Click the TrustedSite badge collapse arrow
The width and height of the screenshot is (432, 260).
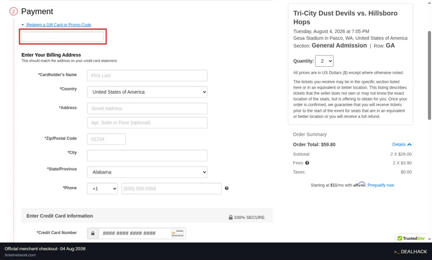[429, 239]
